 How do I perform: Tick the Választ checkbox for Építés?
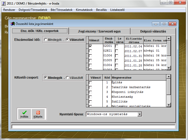tap(91, 83)
